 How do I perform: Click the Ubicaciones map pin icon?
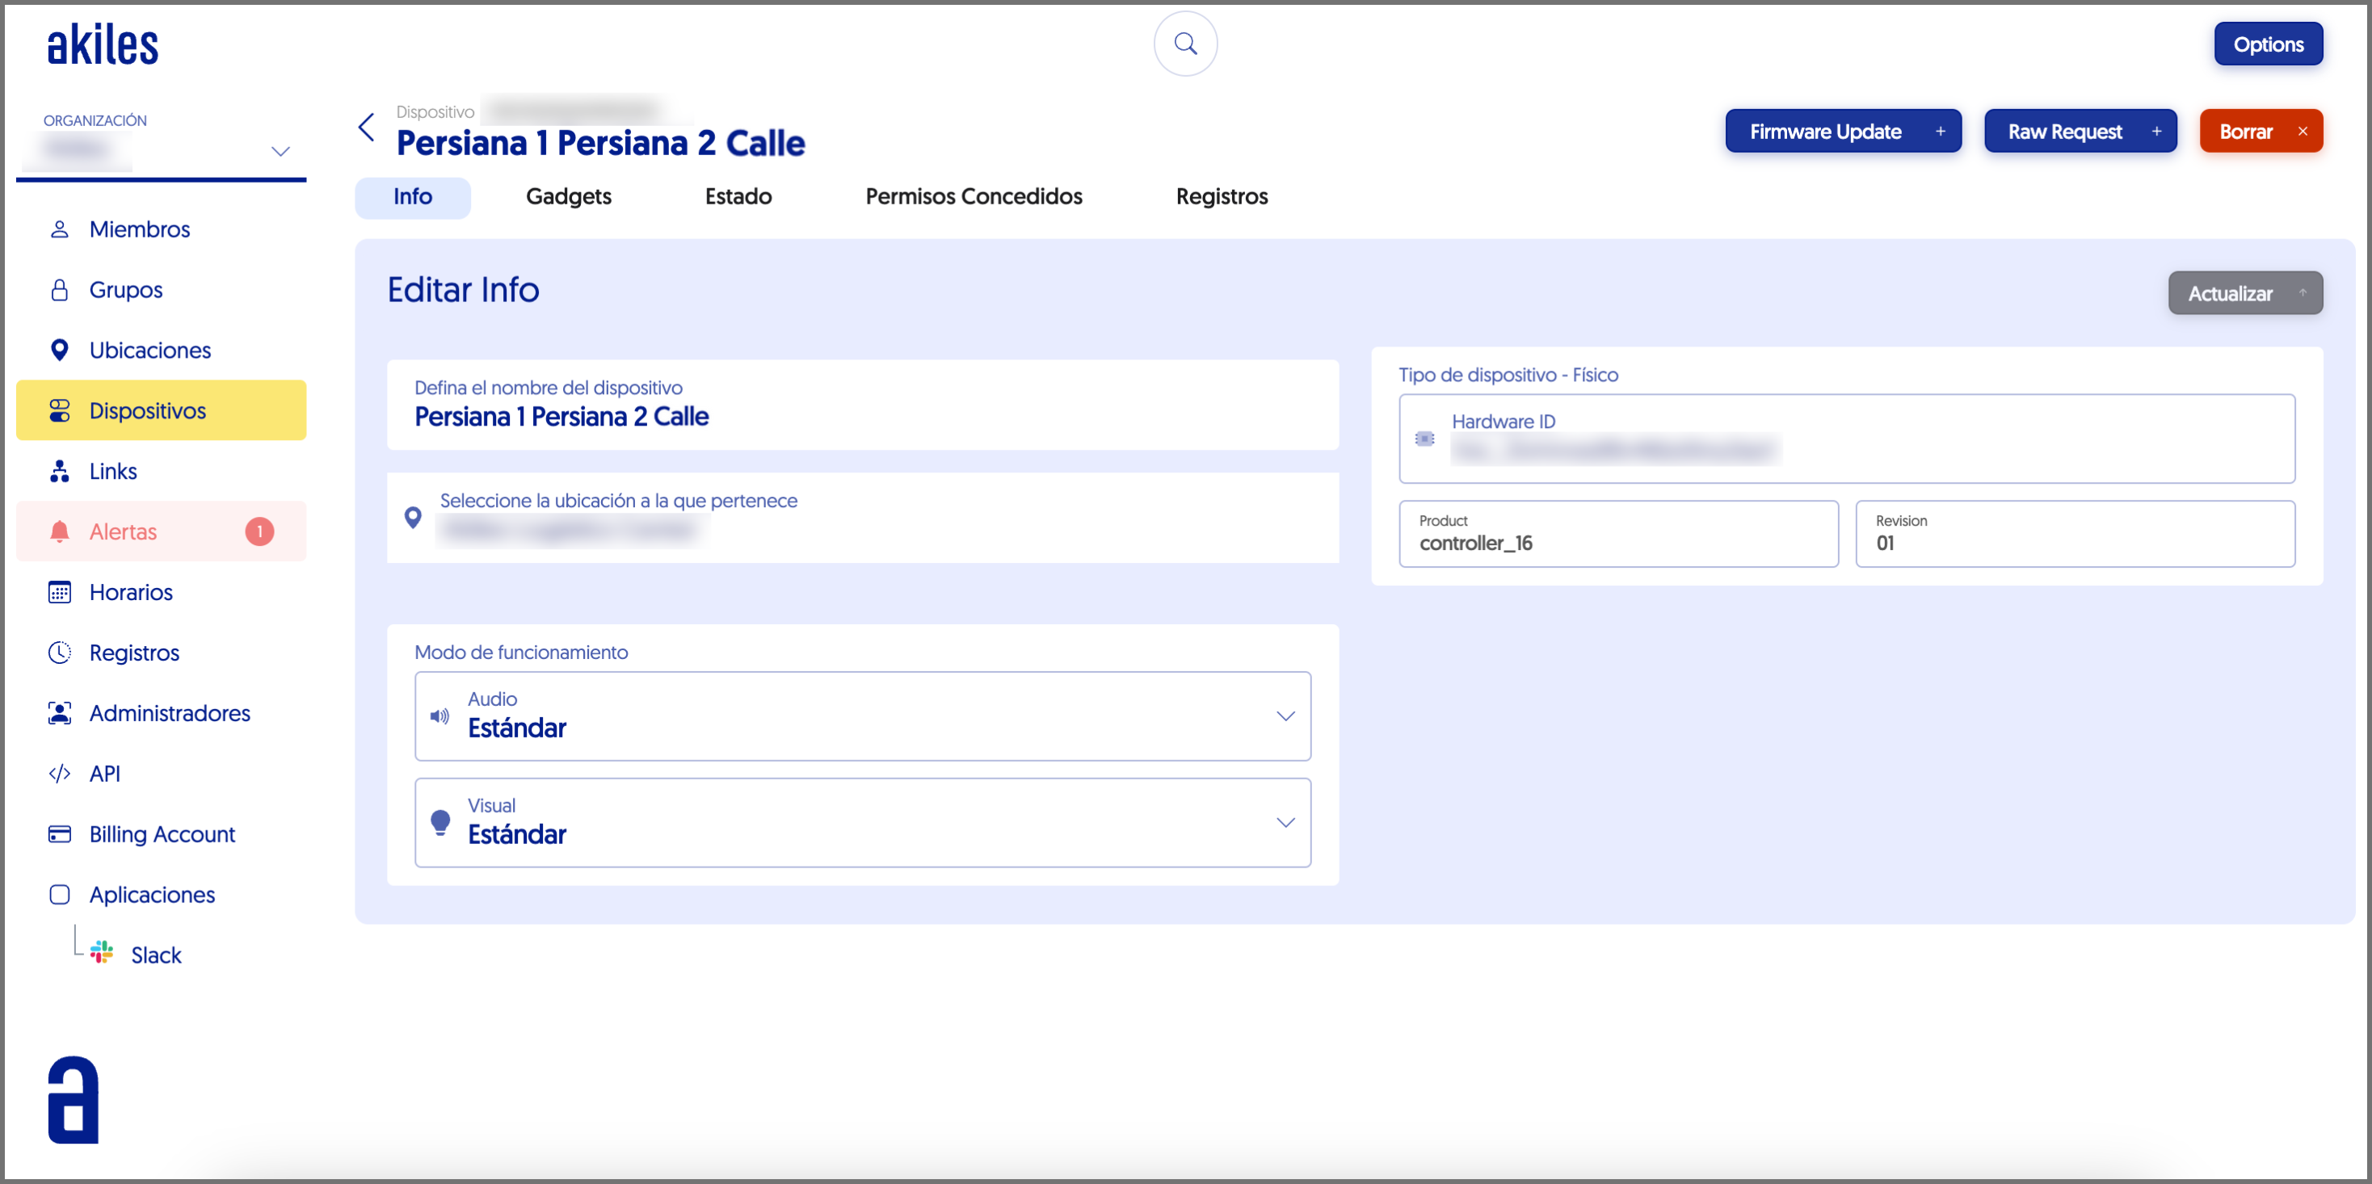tap(59, 350)
